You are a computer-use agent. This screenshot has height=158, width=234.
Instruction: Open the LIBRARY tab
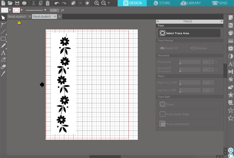pos(191,3)
